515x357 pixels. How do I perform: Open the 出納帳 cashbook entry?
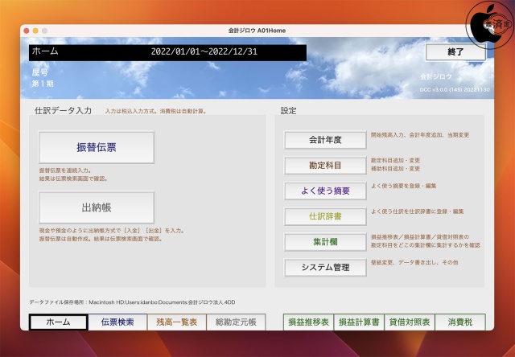[x=97, y=207]
